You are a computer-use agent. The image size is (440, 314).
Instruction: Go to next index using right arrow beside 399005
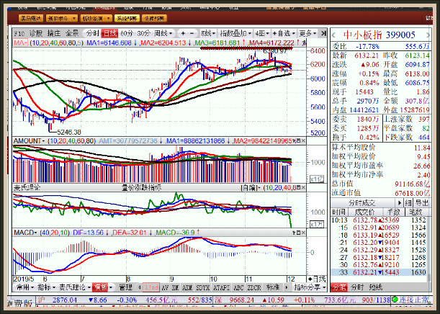click(428, 35)
